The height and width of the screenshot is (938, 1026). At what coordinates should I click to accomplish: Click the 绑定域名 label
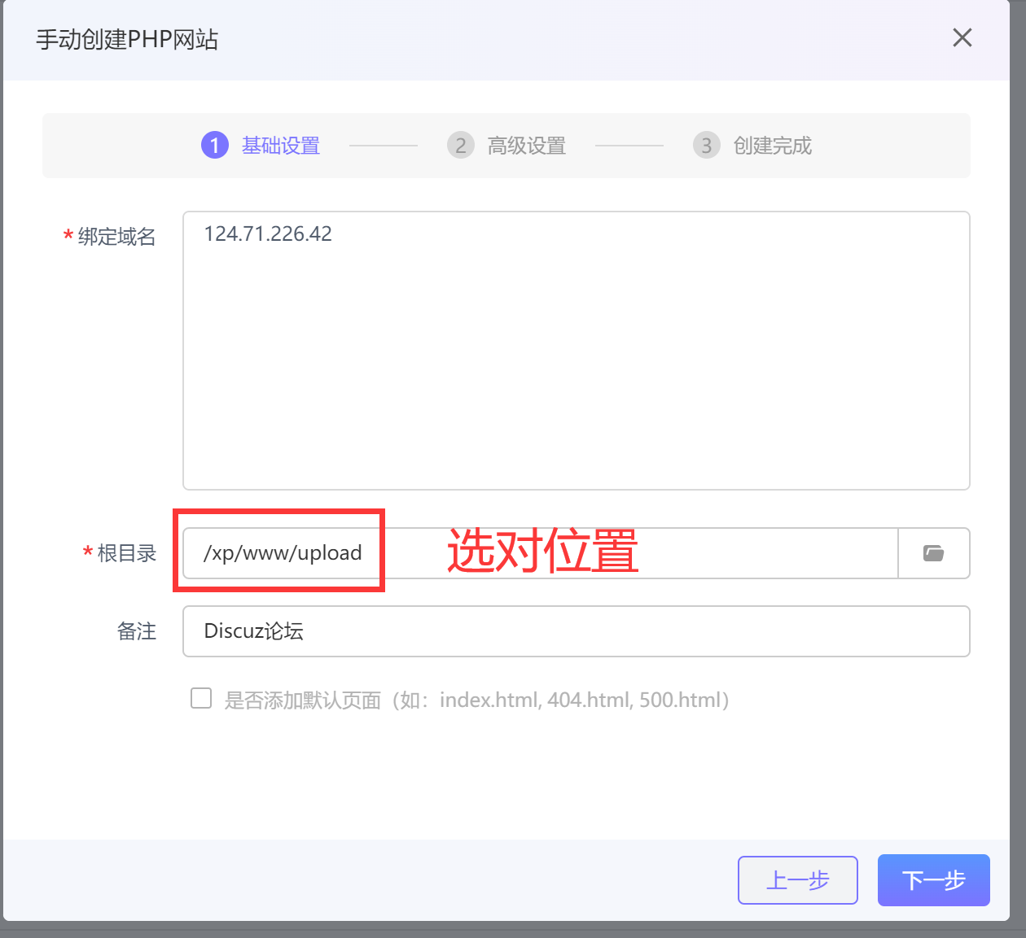(x=116, y=237)
